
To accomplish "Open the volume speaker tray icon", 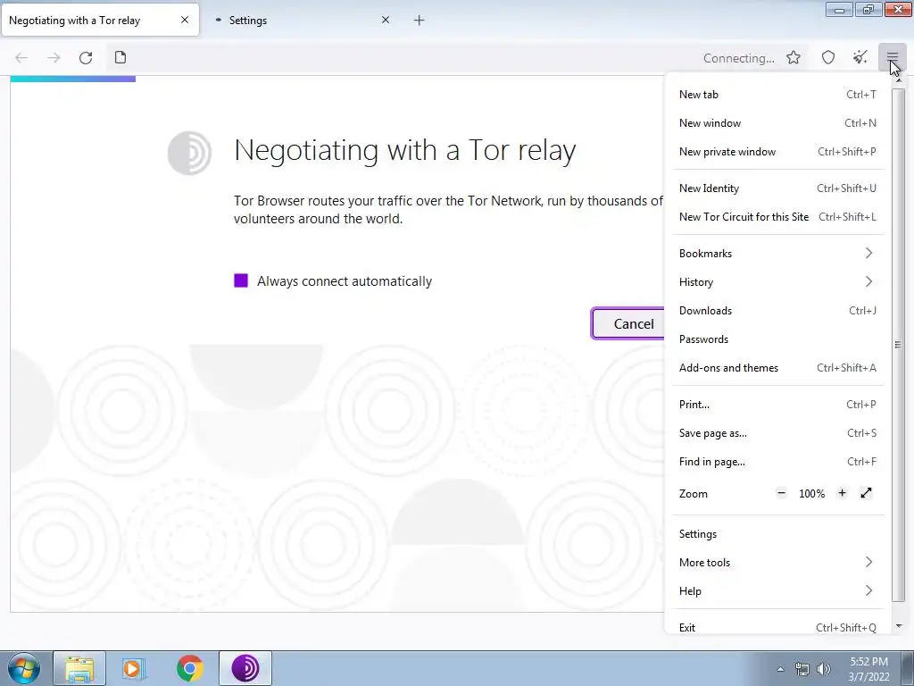I will pos(824,669).
